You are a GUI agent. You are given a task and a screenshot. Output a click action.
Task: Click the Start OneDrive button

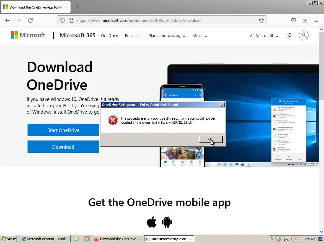click(63, 130)
